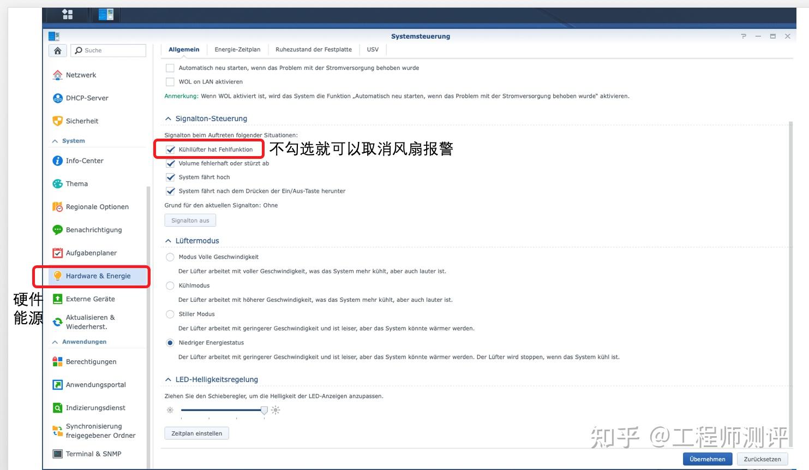Image resolution: width=809 pixels, height=470 pixels.
Task: Collapse the Lüftermodus section
Action: [167, 240]
